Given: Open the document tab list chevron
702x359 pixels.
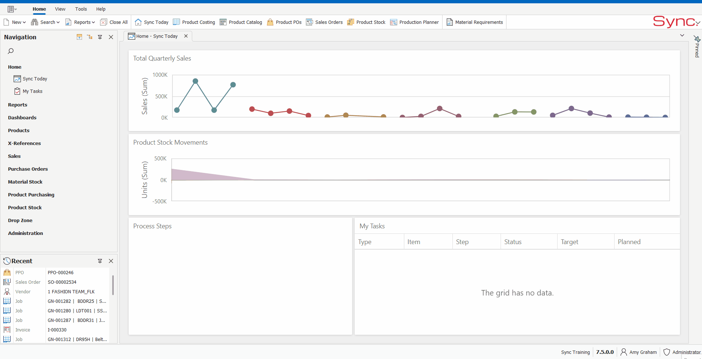Looking at the screenshot, I should click(682, 36).
